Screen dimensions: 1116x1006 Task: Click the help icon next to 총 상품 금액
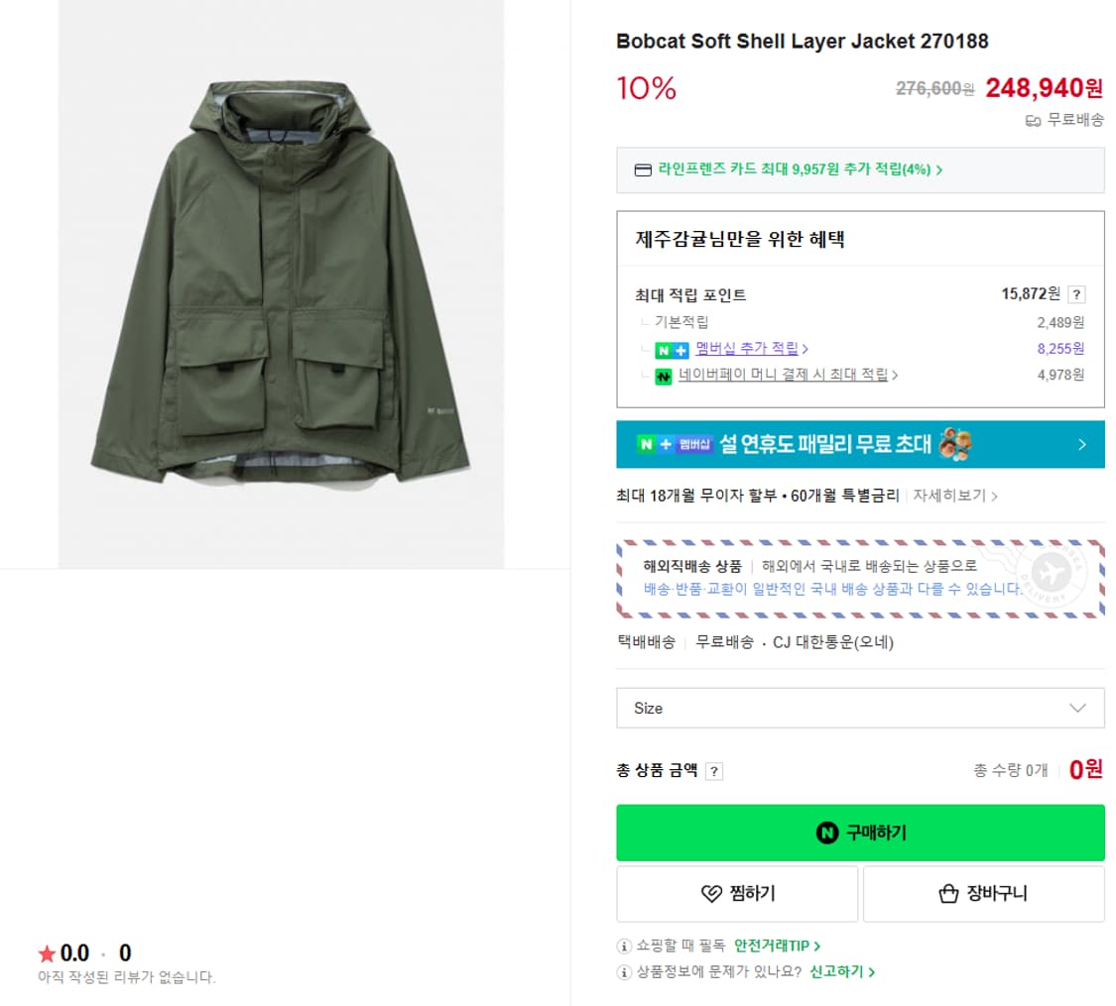714,771
